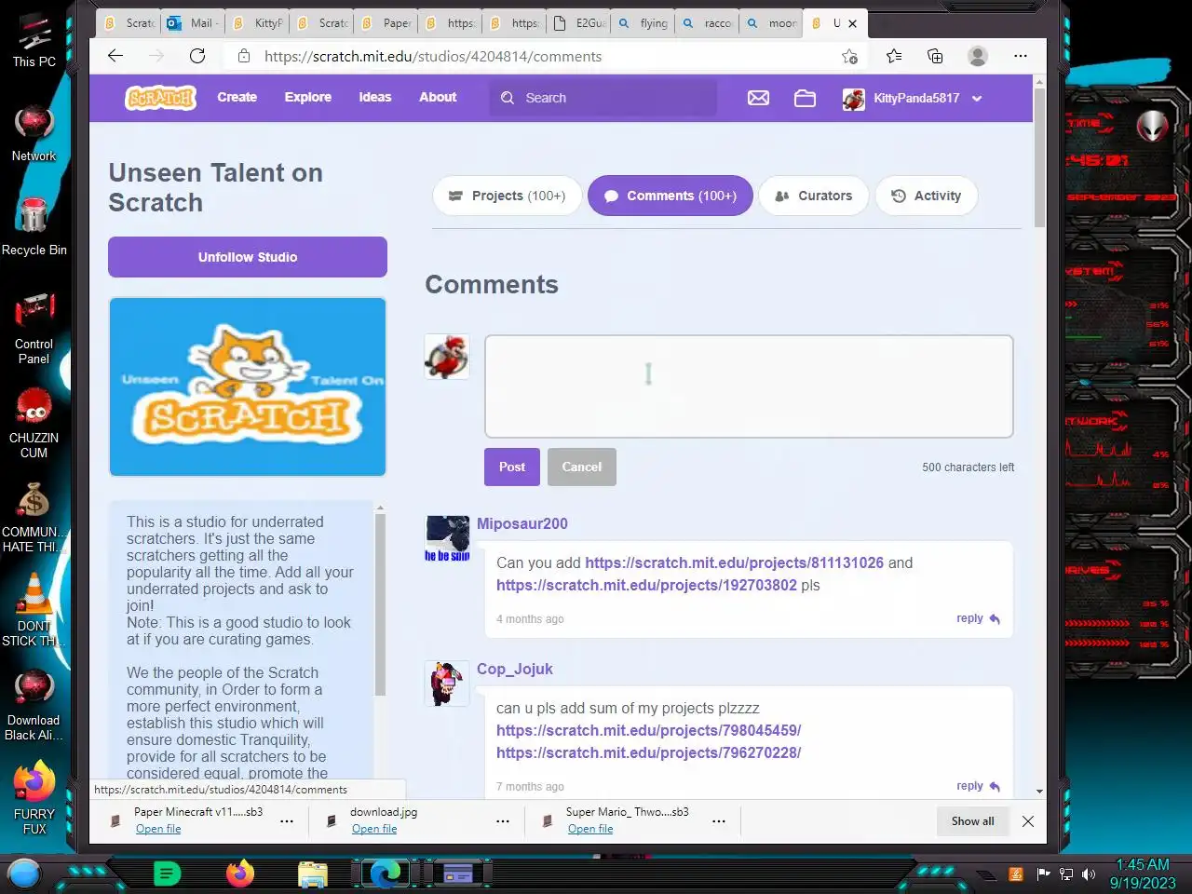Click Show all downloads button
1192x894 pixels.
973,821
